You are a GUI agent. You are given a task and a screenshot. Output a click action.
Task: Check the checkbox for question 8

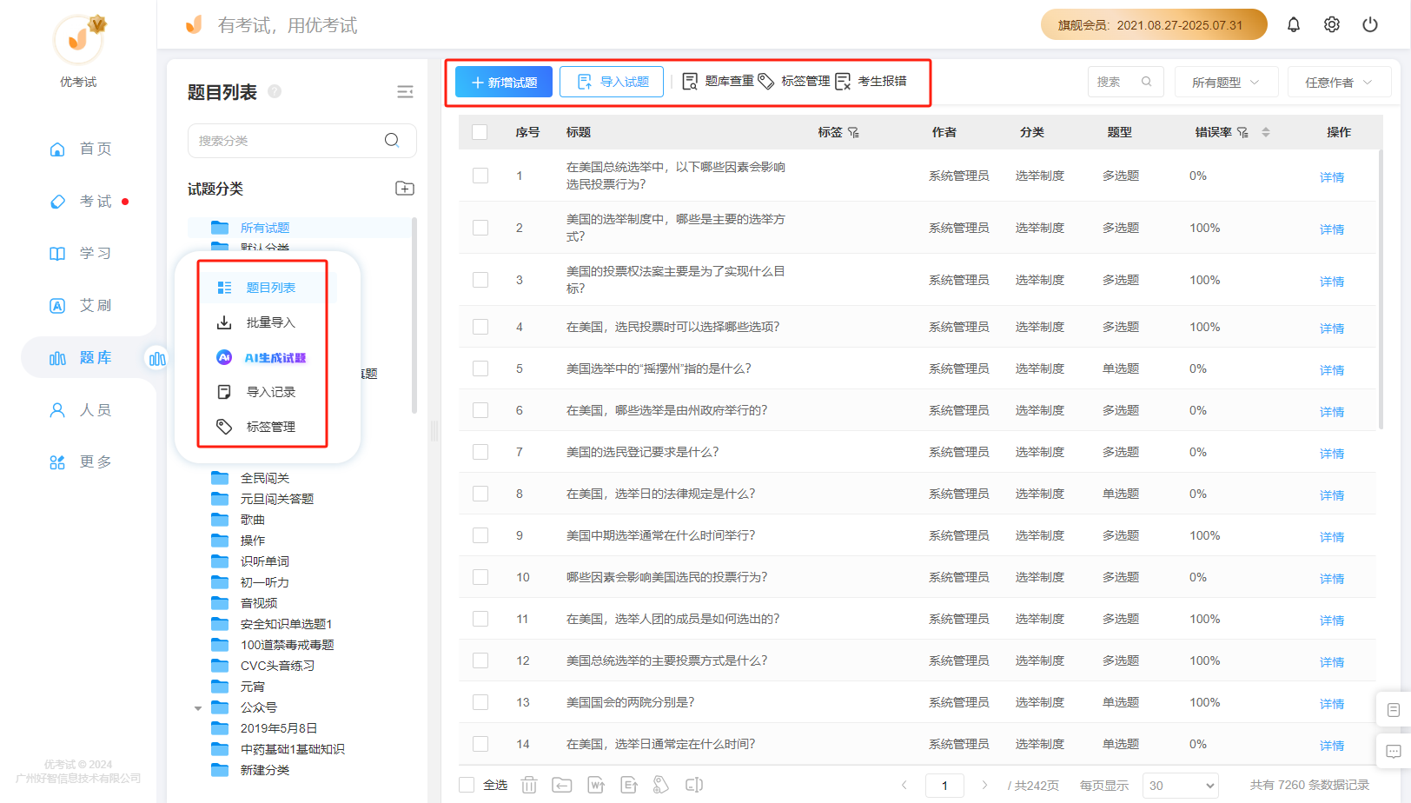pyautogui.click(x=480, y=494)
